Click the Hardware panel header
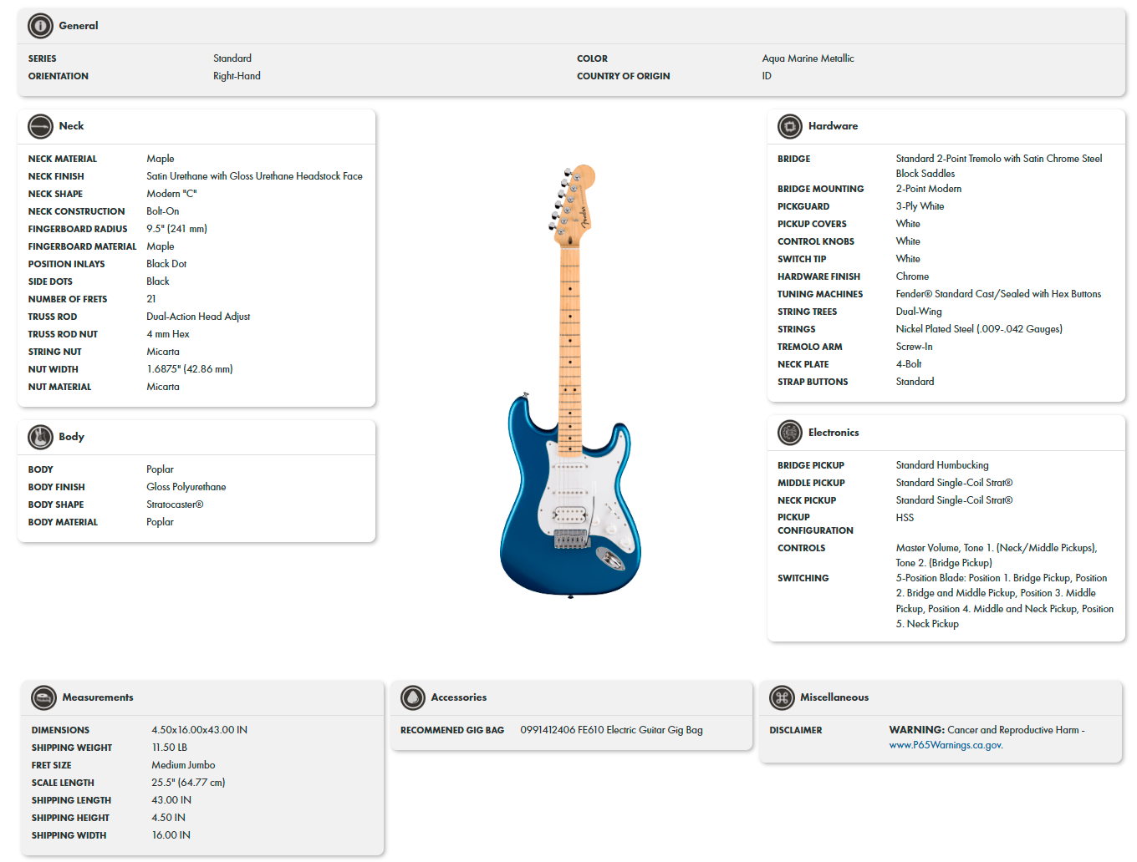 point(945,126)
